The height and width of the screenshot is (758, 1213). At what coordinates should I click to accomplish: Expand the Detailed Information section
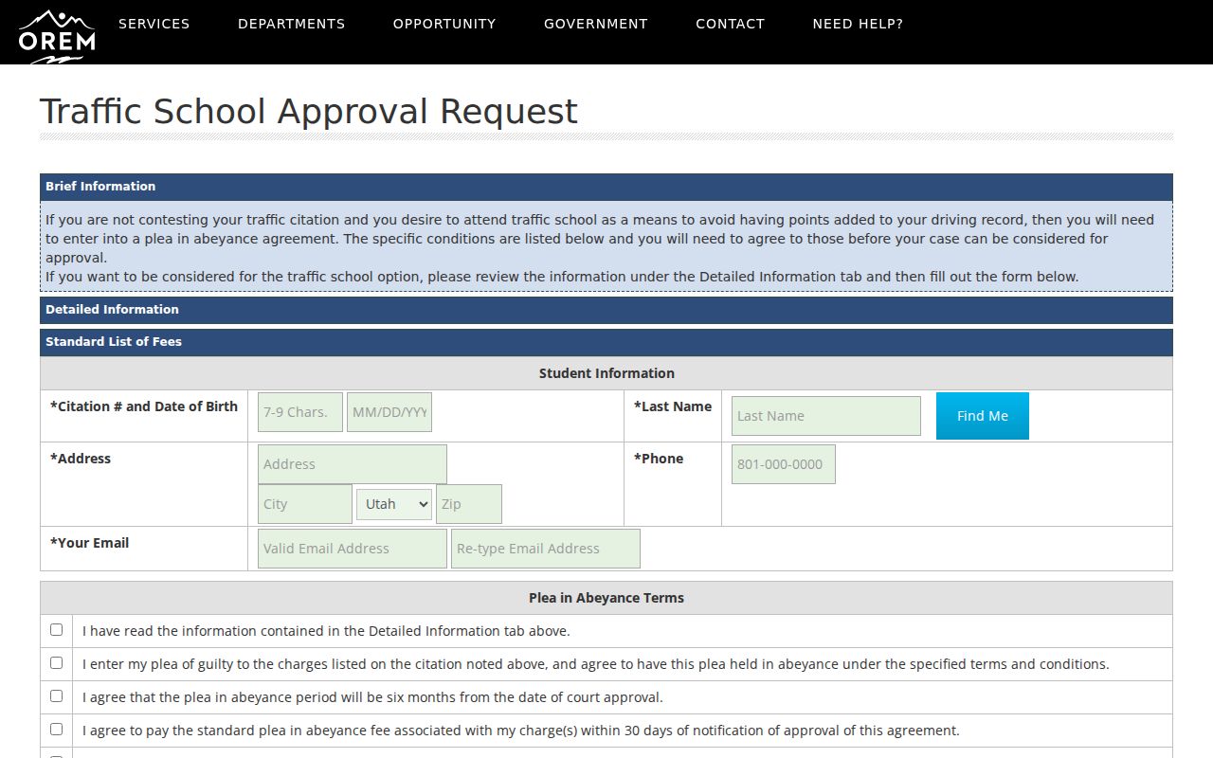coord(606,310)
